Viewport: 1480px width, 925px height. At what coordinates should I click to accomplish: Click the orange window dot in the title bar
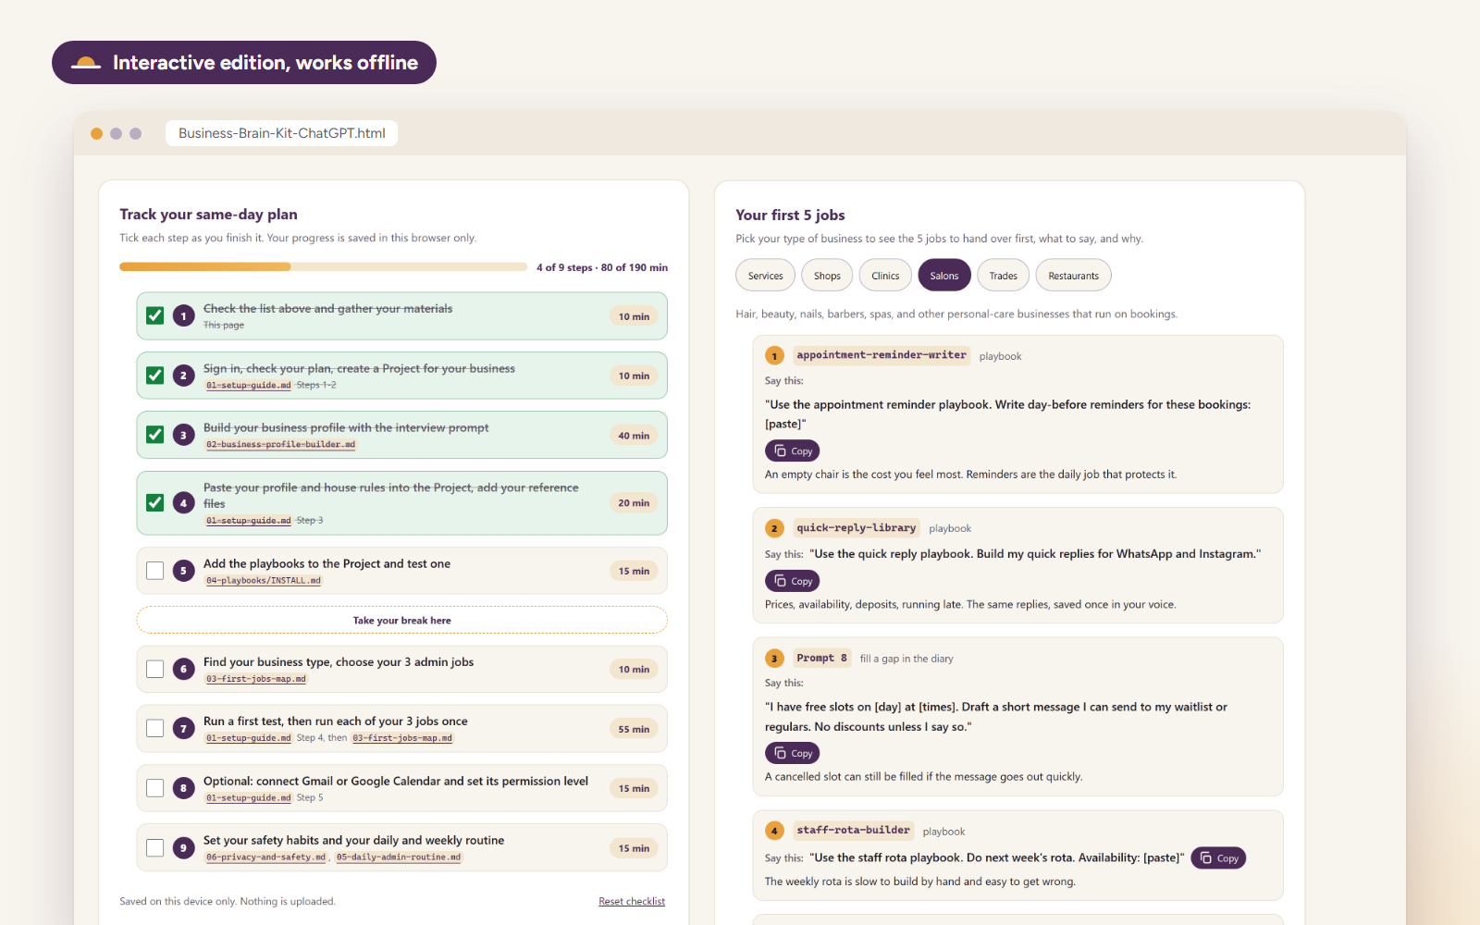96,133
